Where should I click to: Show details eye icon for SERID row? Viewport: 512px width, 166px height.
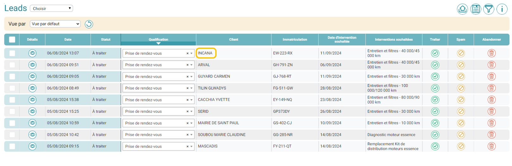(x=32, y=112)
